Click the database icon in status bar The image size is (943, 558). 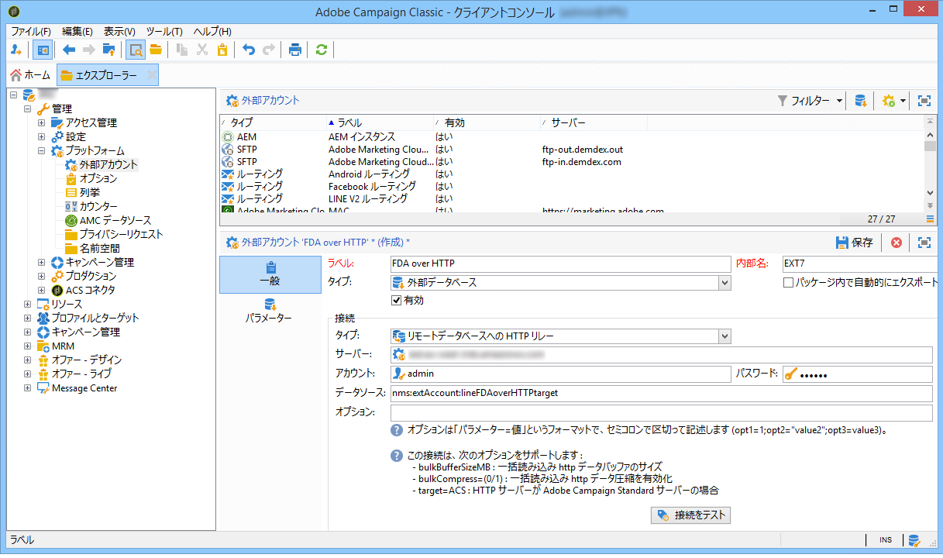click(914, 540)
